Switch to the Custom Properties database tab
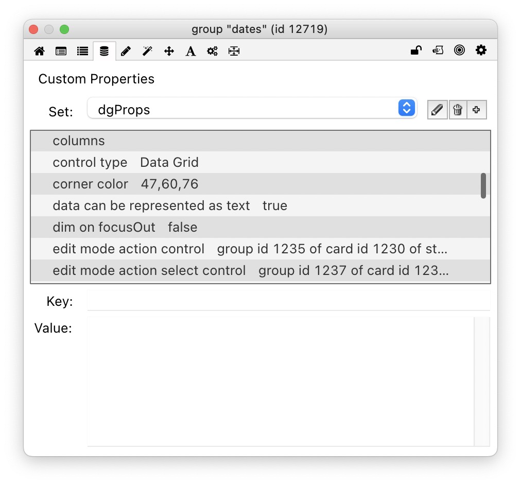The width and height of the screenshot is (521, 484). pos(104,51)
